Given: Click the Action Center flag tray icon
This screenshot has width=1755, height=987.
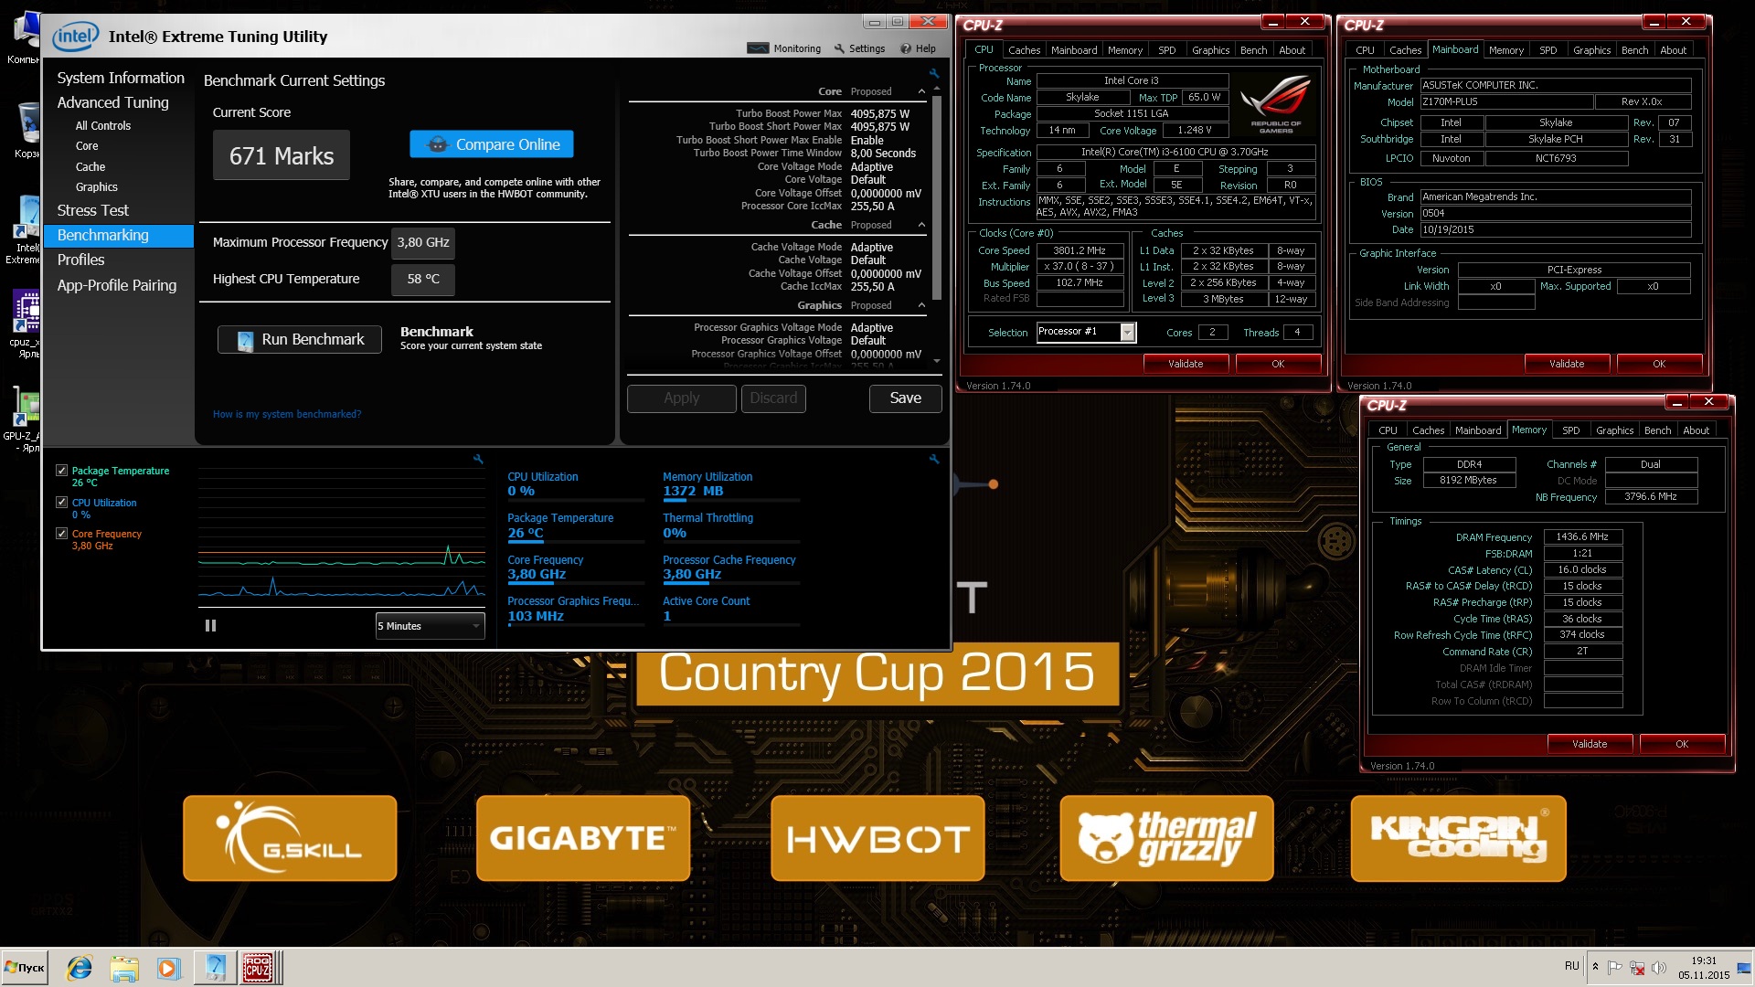Looking at the screenshot, I should click(x=1615, y=967).
